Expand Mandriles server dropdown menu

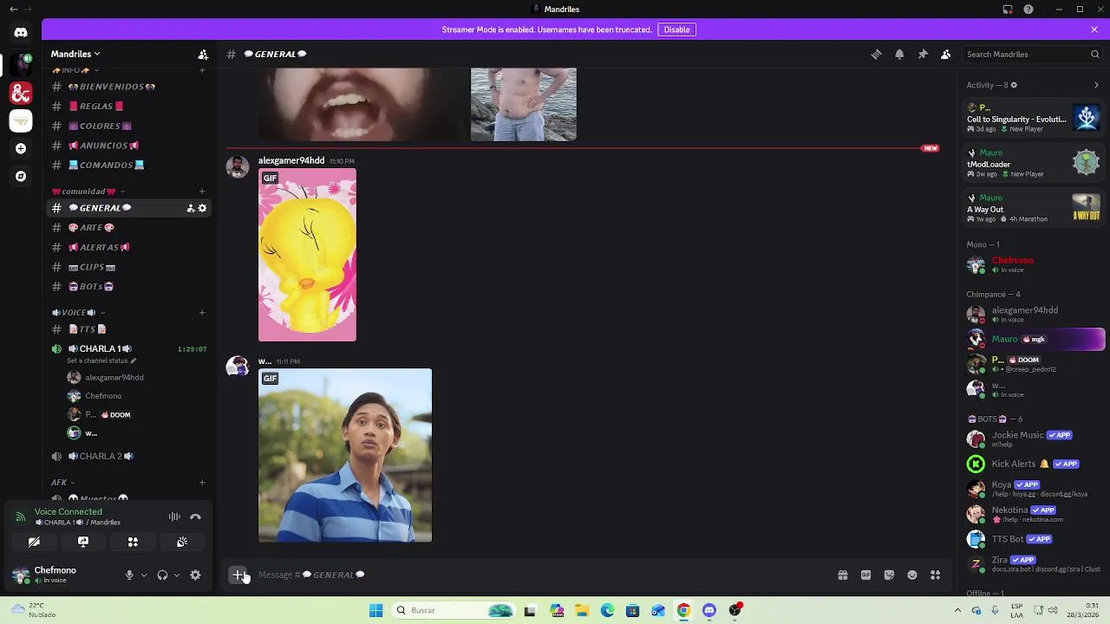click(75, 54)
